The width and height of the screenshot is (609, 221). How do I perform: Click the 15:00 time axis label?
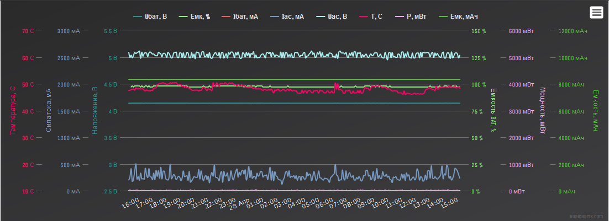tap(450, 204)
